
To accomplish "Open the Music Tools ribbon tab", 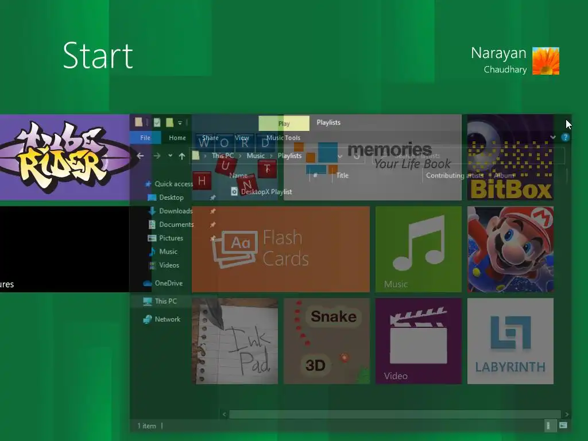I will pyautogui.click(x=284, y=138).
